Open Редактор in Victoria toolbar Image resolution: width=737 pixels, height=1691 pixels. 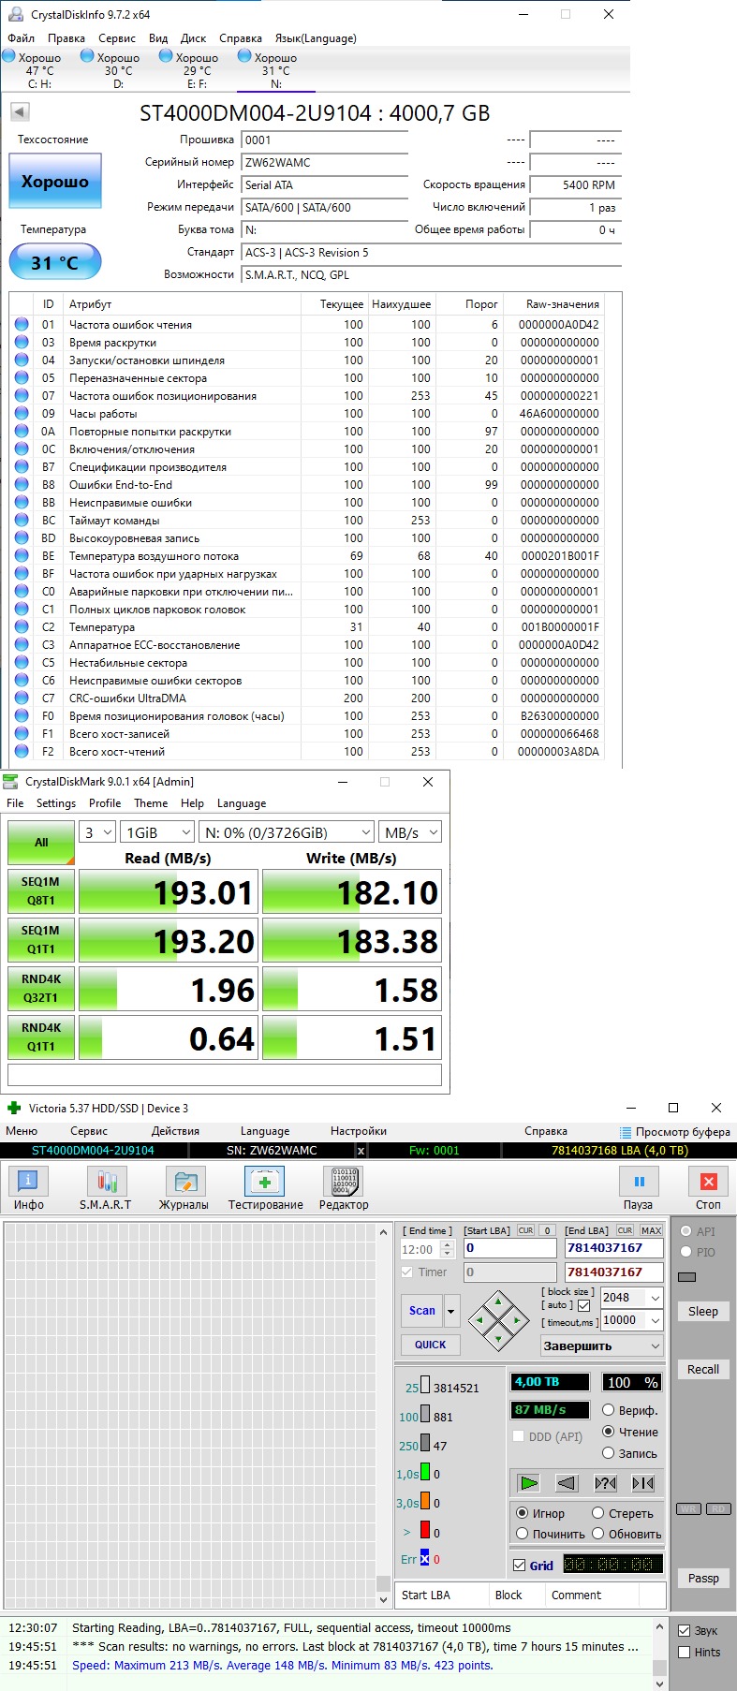point(344,1182)
